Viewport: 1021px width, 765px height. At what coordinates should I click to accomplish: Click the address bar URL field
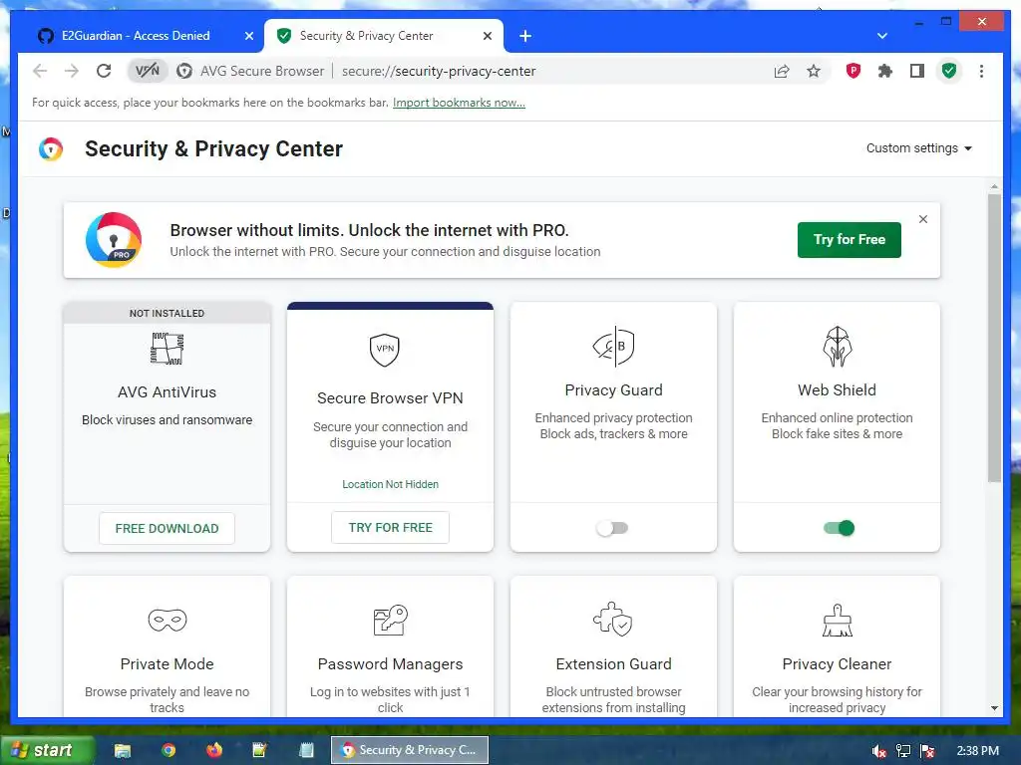(439, 71)
